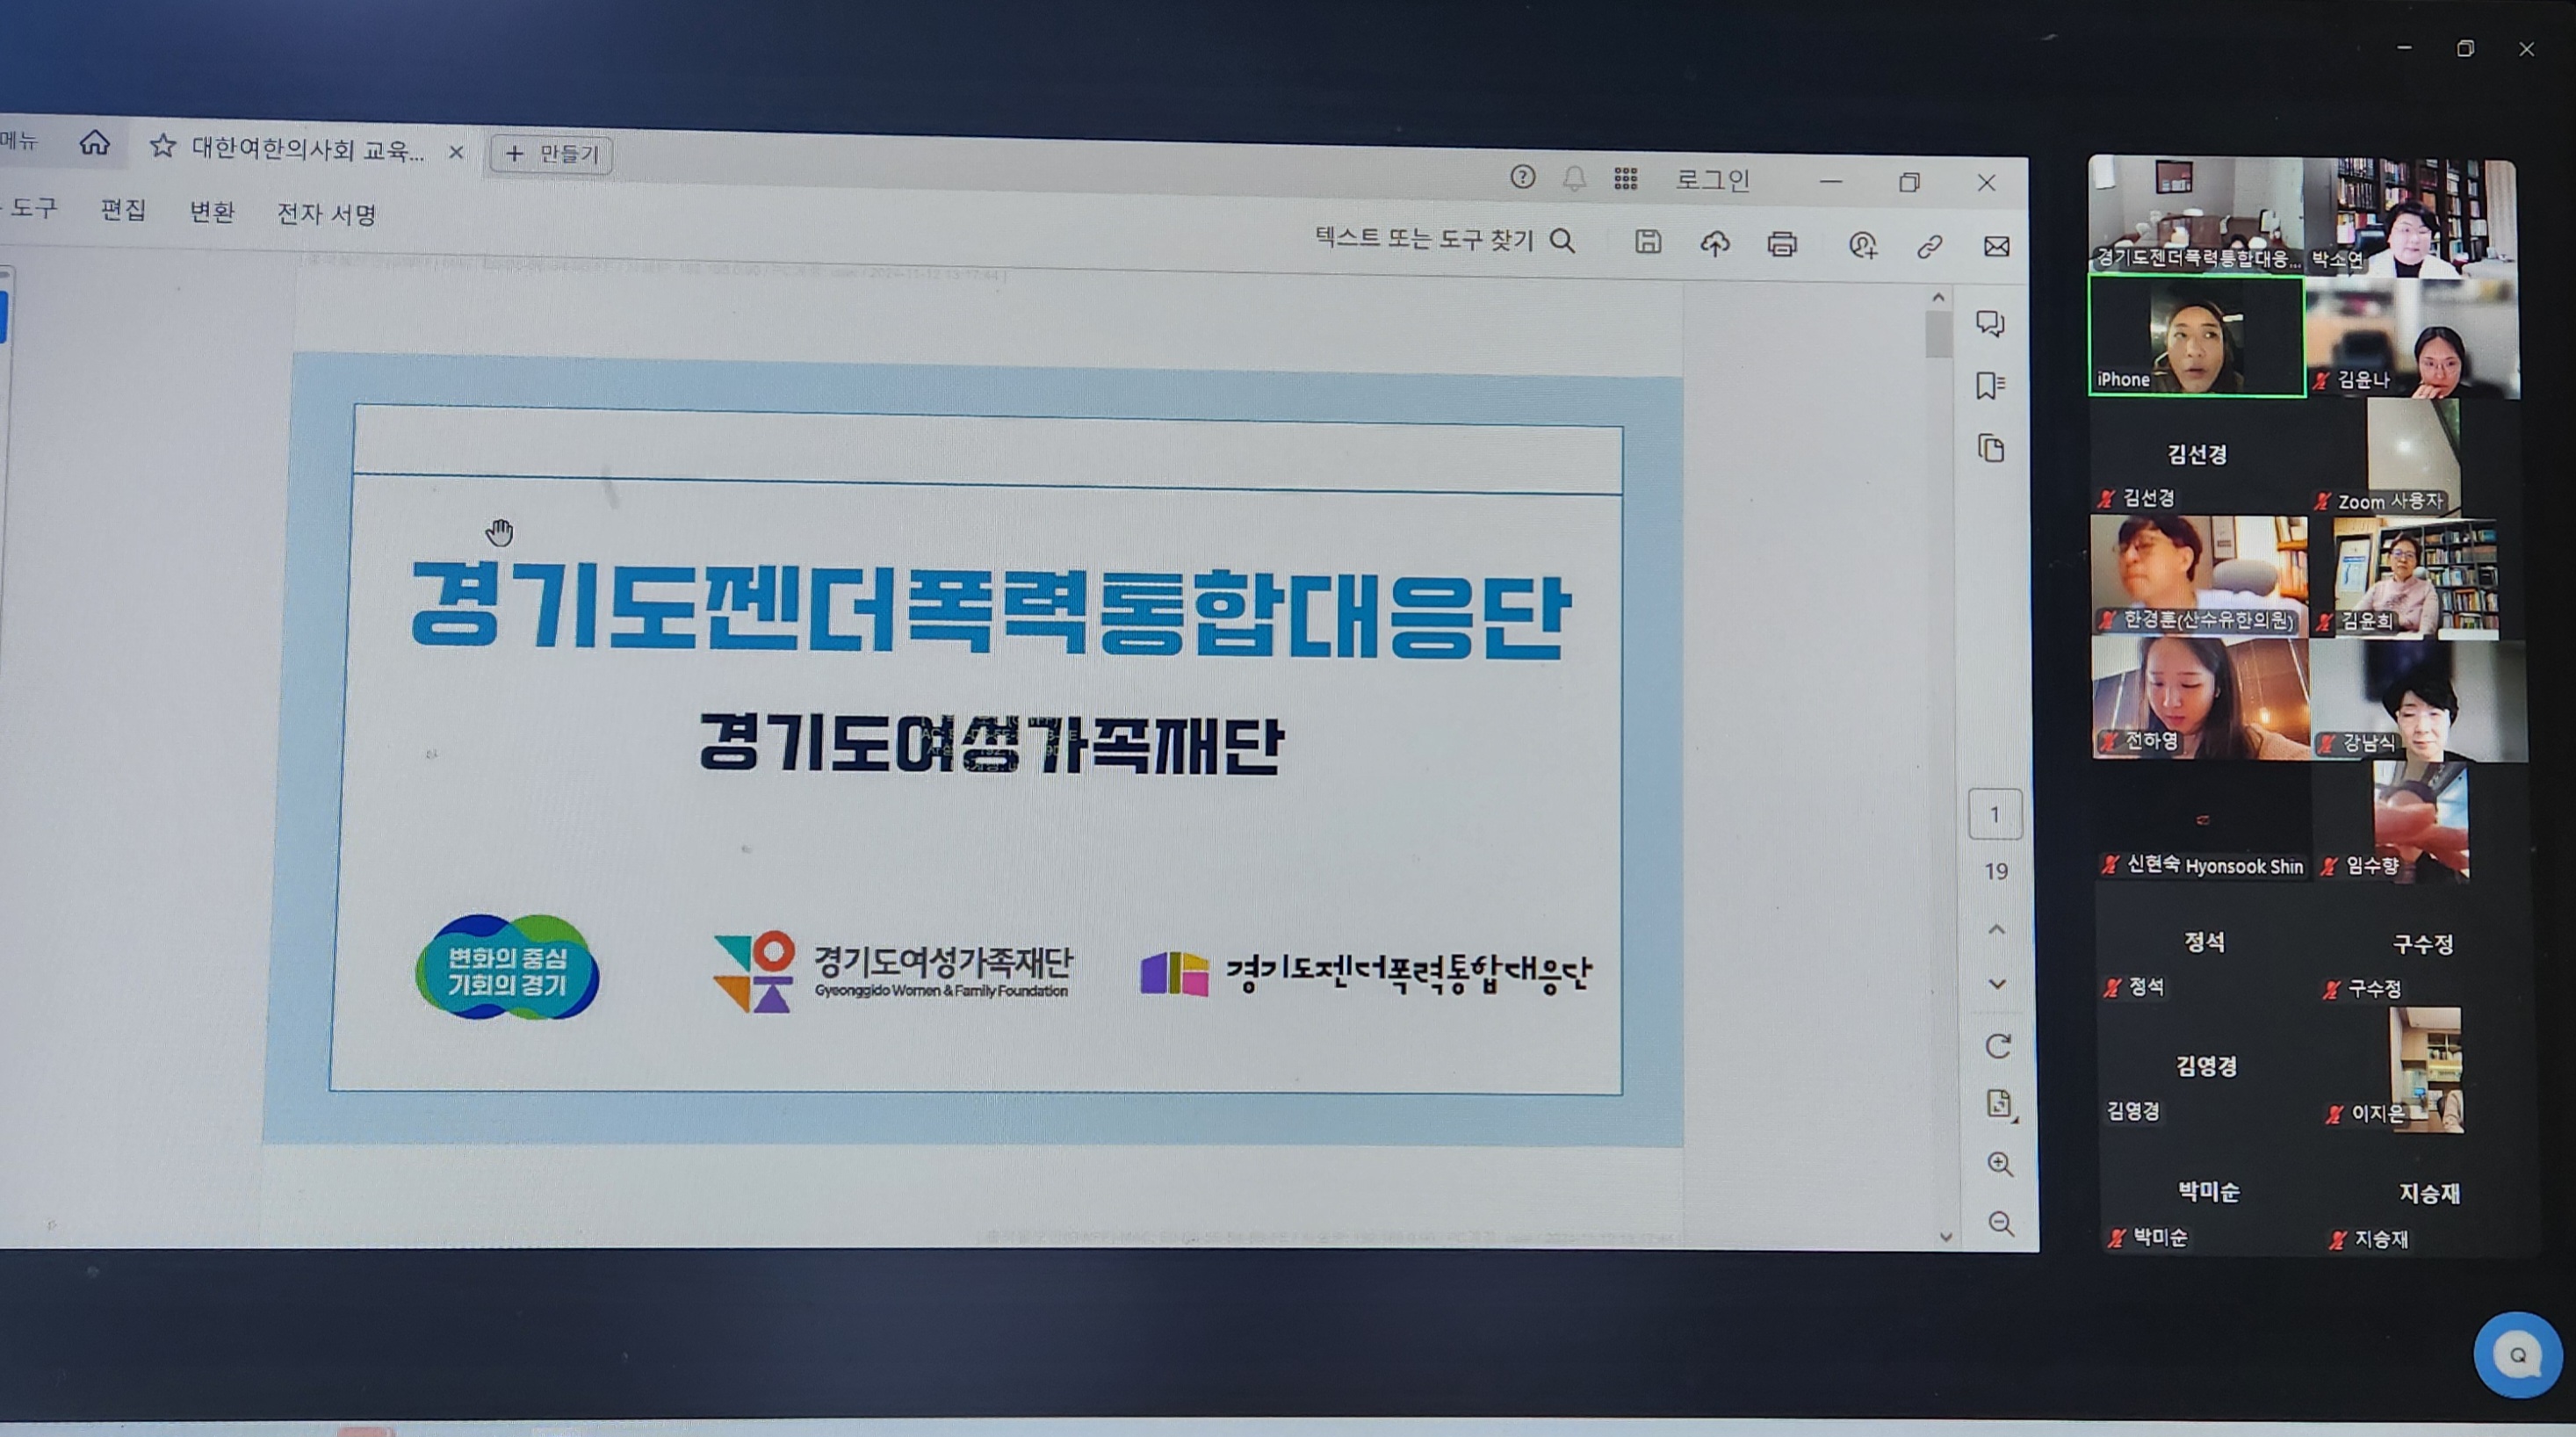The width and height of the screenshot is (2576, 1437).
Task: Zoom in with magnifier plus icon
Action: pyautogui.click(x=1999, y=1163)
